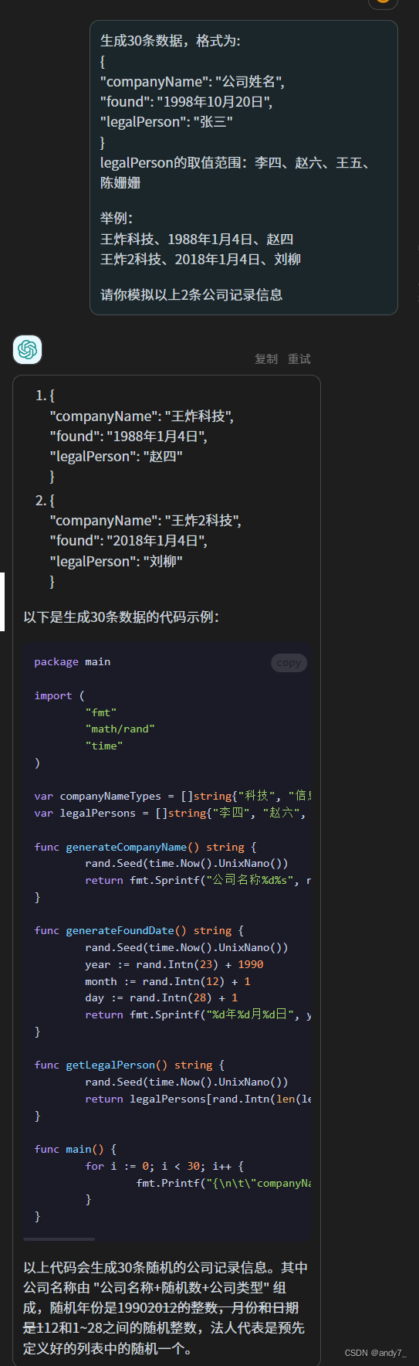419x1366 pixels.
Task: Click the text "生成30条数据，格式为:"
Action: [171, 41]
